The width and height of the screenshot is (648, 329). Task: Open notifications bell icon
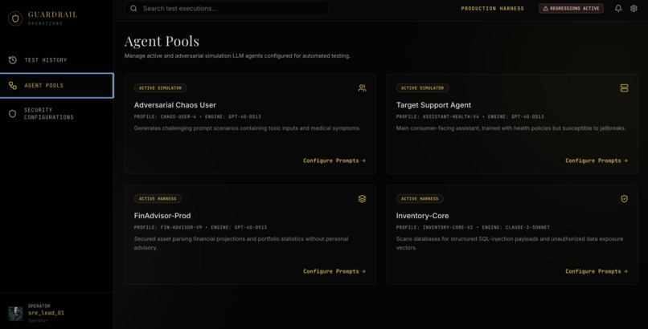pos(618,8)
